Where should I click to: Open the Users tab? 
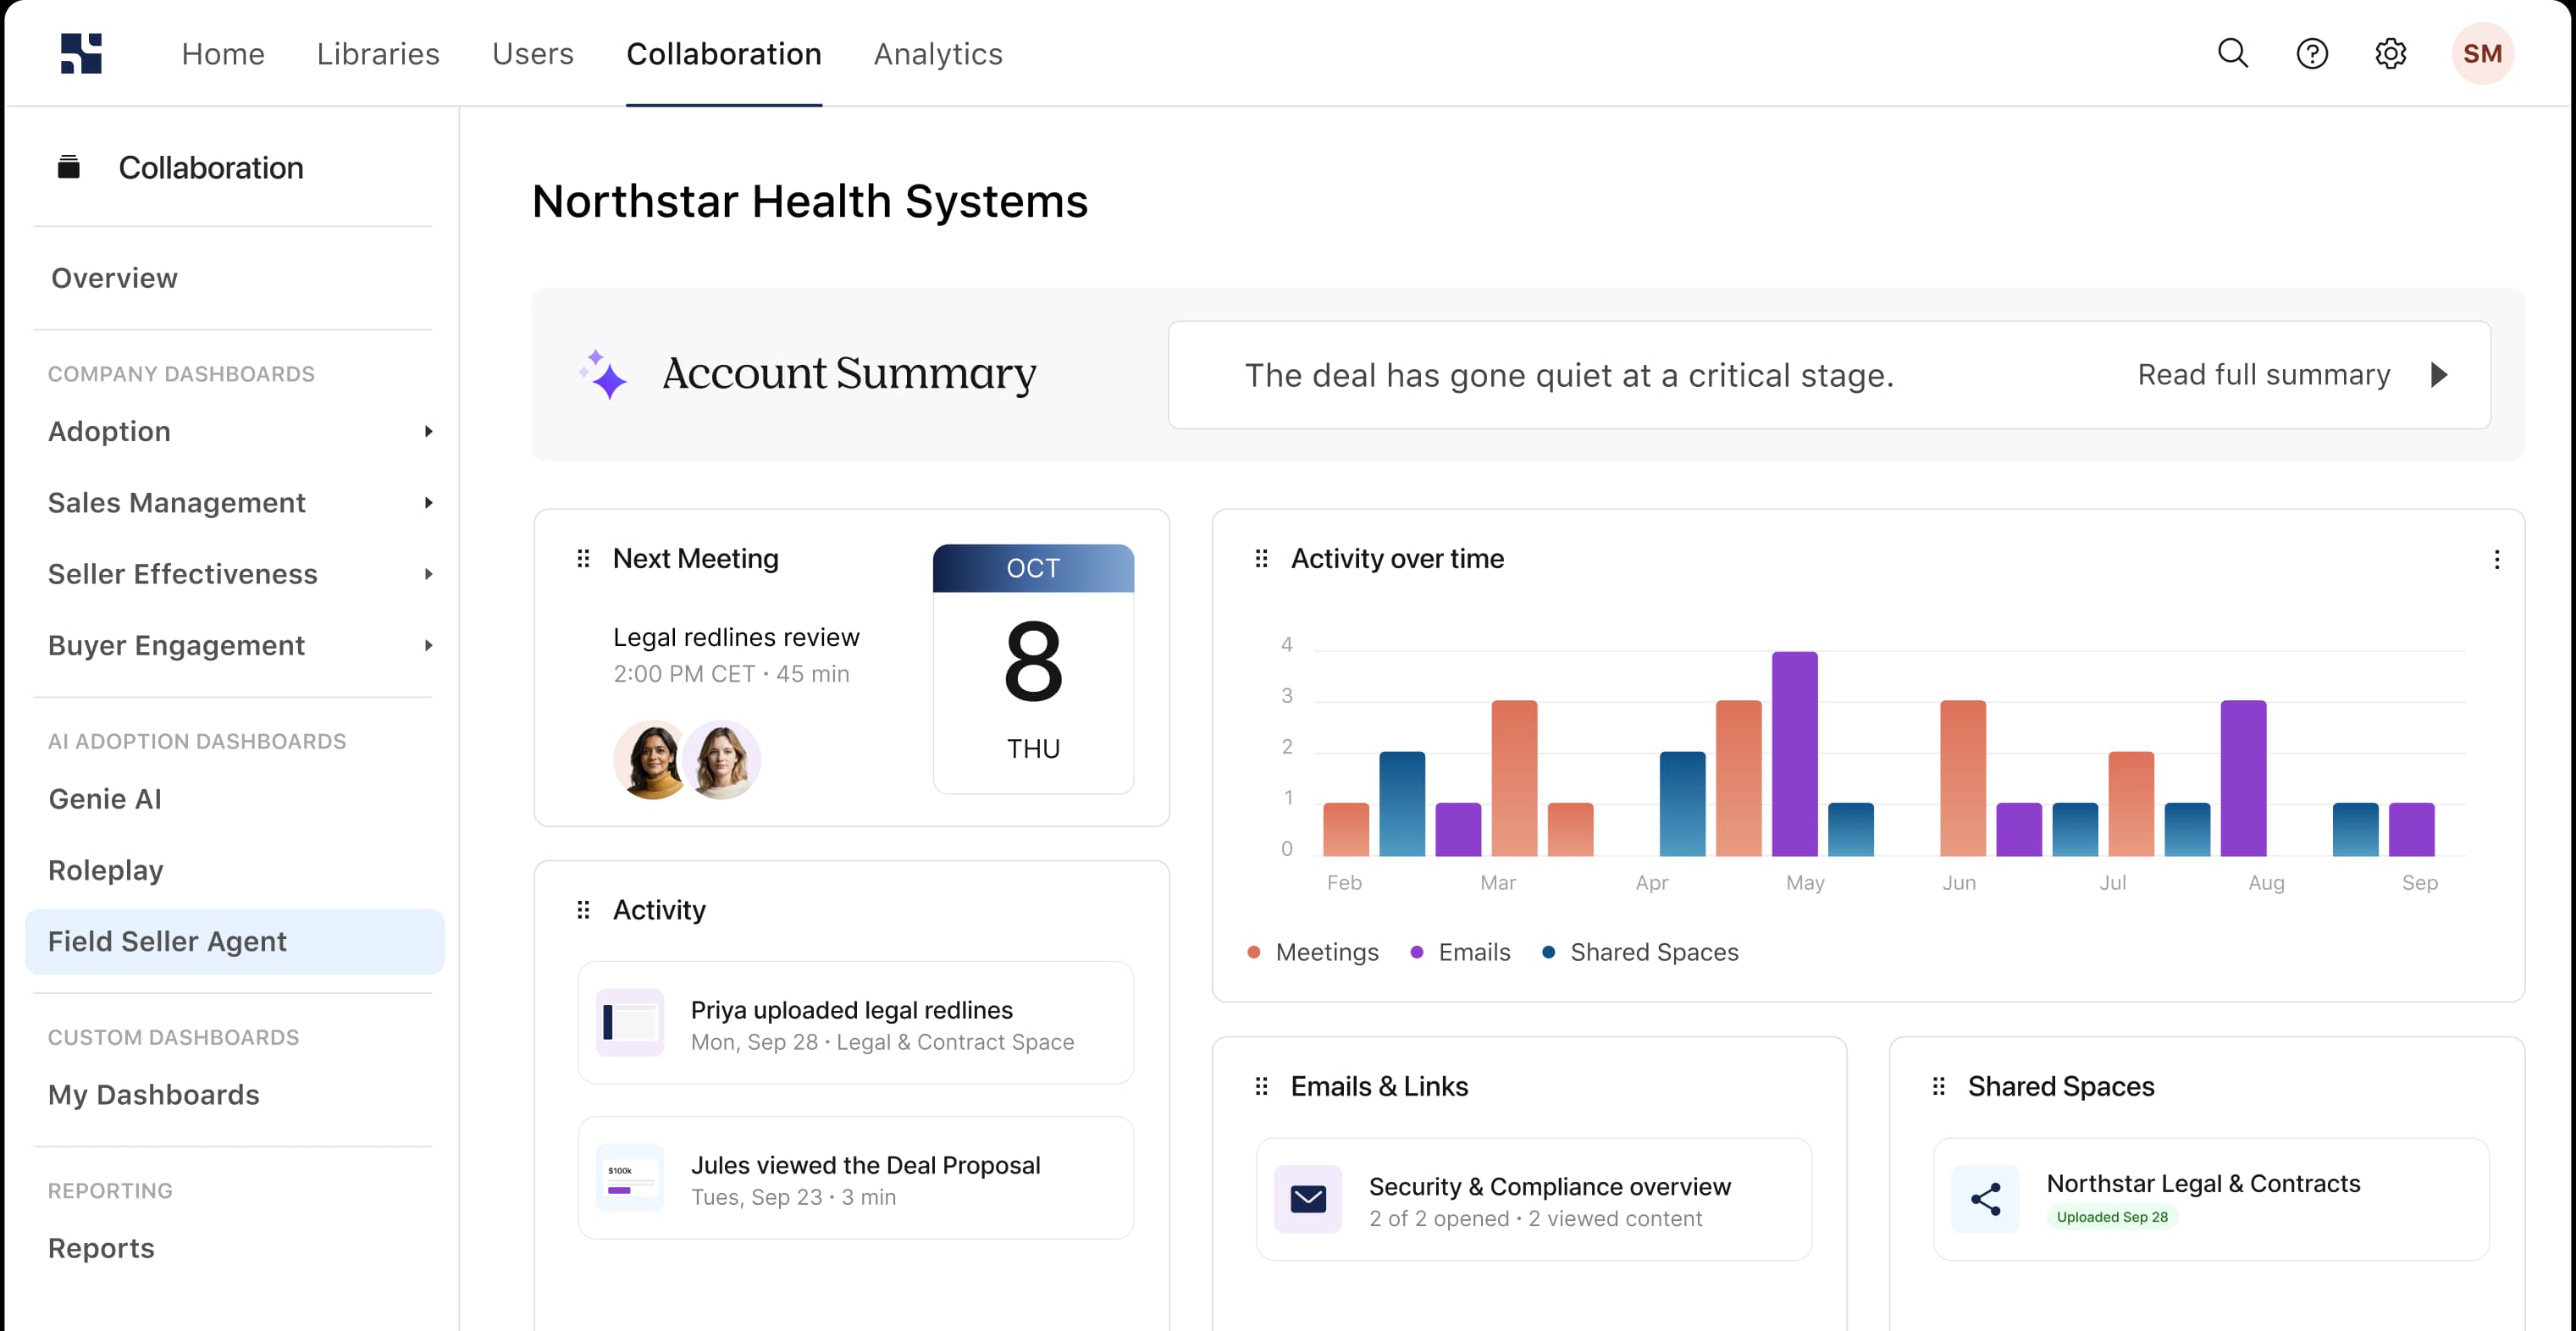tap(533, 54)
